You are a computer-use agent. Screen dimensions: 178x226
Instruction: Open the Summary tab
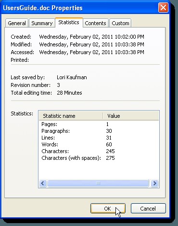pyautogui.click(x=42, y=23)
